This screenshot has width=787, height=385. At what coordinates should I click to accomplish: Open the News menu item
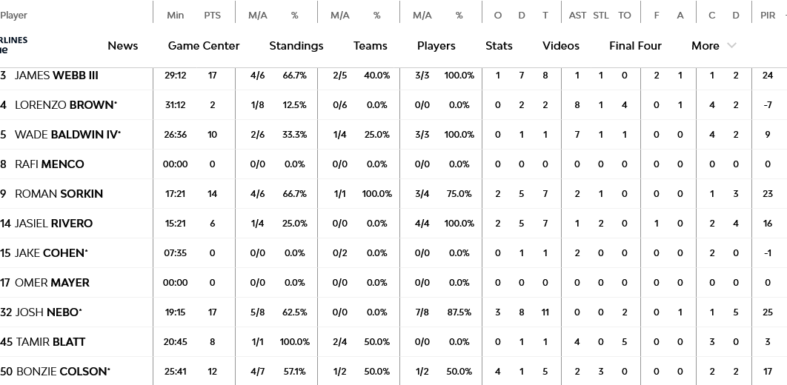point(122,46)
